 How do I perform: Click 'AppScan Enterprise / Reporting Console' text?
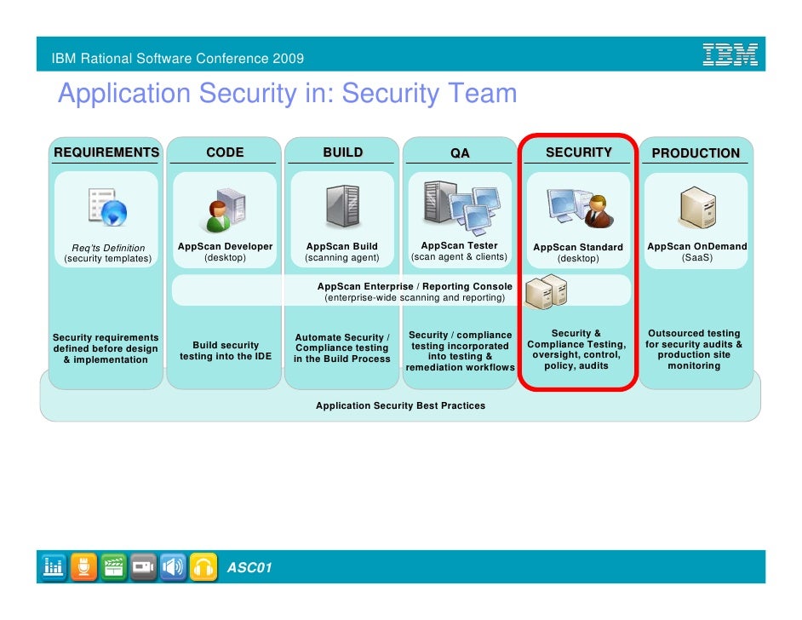coord(415,286)
